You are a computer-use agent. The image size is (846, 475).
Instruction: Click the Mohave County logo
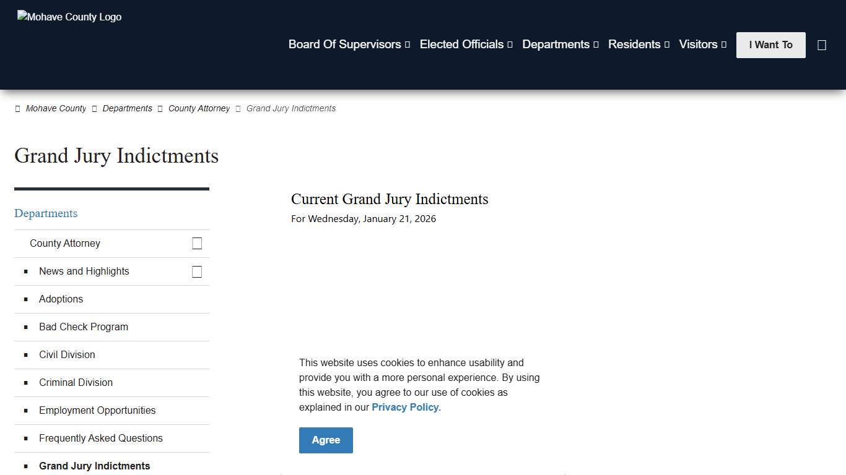pos(69,17)
